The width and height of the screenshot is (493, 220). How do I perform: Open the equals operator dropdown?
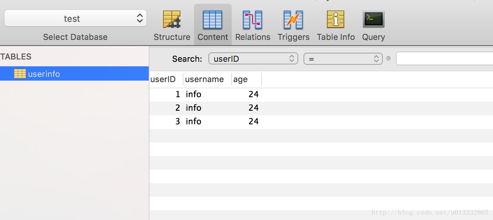click(343, 59)
